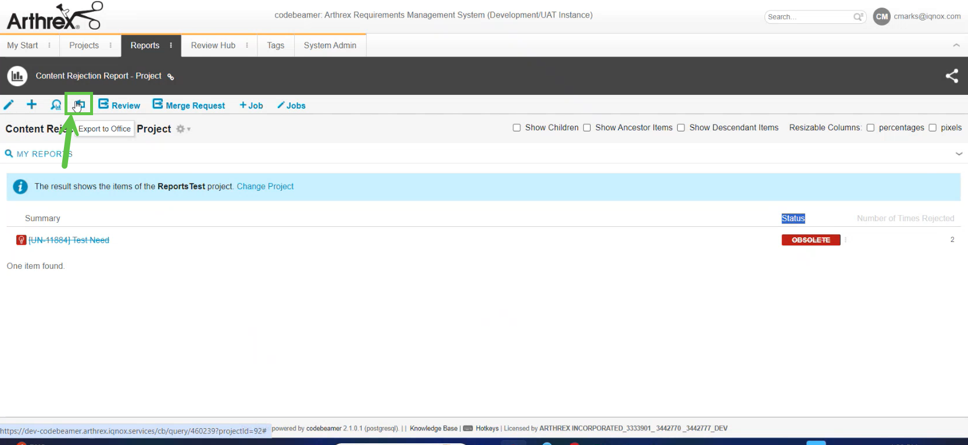This screenshot has width=968, height=445.
Task: Click the CM user avatar icon
Action: [x=881, y=17]
